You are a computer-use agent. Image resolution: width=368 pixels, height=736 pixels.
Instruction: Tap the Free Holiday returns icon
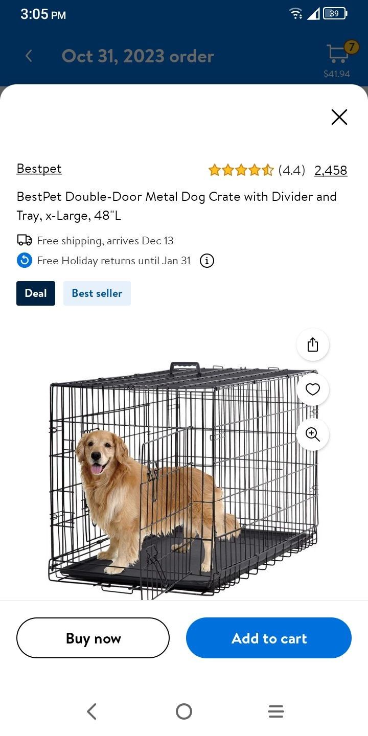click(25, 260)
